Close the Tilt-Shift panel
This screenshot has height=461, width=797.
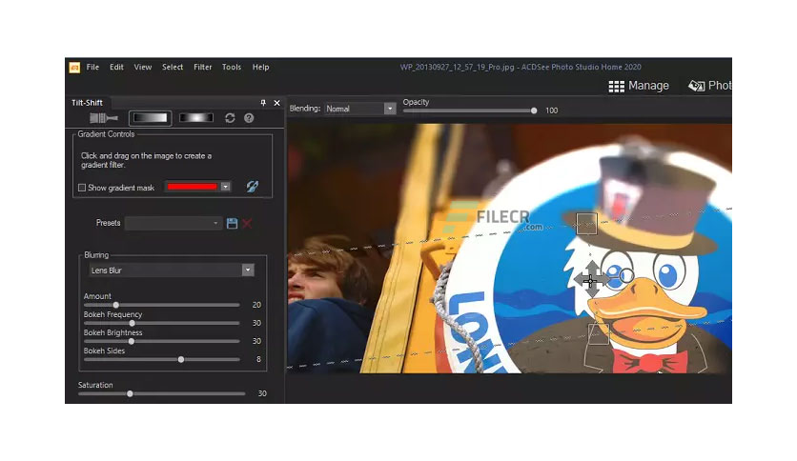[277, 103]
